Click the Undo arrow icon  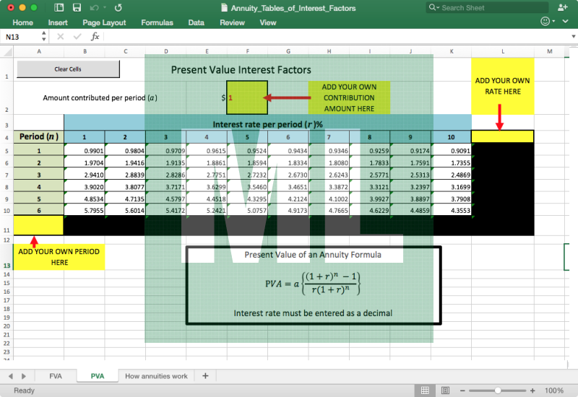coord(94,8)
